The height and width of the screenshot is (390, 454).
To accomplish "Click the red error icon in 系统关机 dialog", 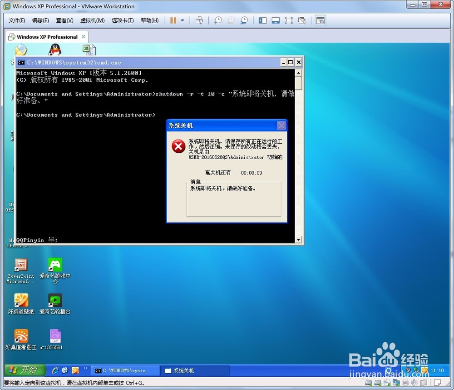I will 178,146.
